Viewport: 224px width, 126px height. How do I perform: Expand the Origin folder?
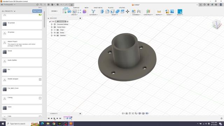tap(52, 30)
